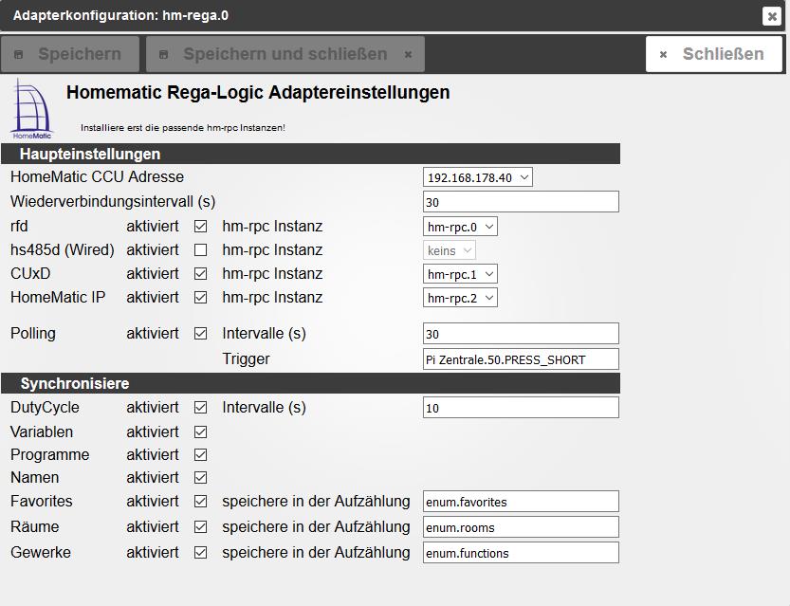Toggle the Programme sync checkbox
The height and width of the screenshot is (606, 790).
200,455
